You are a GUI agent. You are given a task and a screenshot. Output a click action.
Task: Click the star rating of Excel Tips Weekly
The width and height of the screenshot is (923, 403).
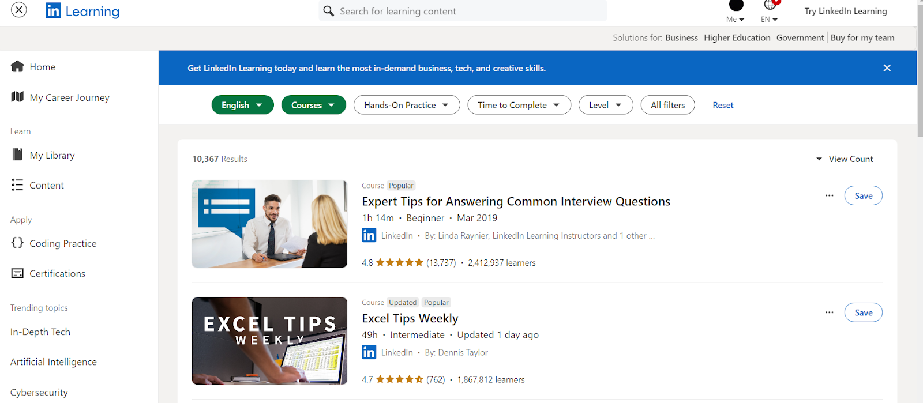pyautogui.click(x=400, y=379)
